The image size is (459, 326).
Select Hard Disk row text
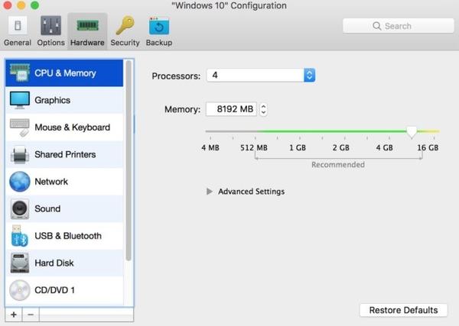[x=54, y=263]
